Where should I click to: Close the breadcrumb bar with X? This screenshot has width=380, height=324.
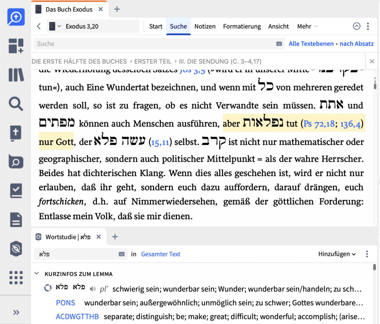(x=372, y=61)
